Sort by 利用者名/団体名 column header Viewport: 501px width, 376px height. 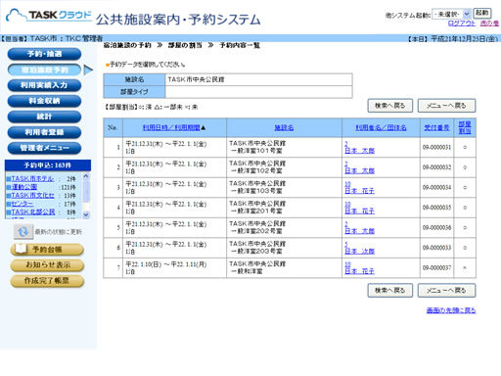pyautogui.click(x=381, y=127)
